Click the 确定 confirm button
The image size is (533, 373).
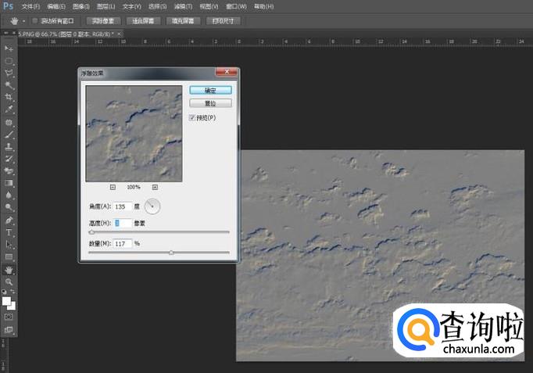coord(210,90)
